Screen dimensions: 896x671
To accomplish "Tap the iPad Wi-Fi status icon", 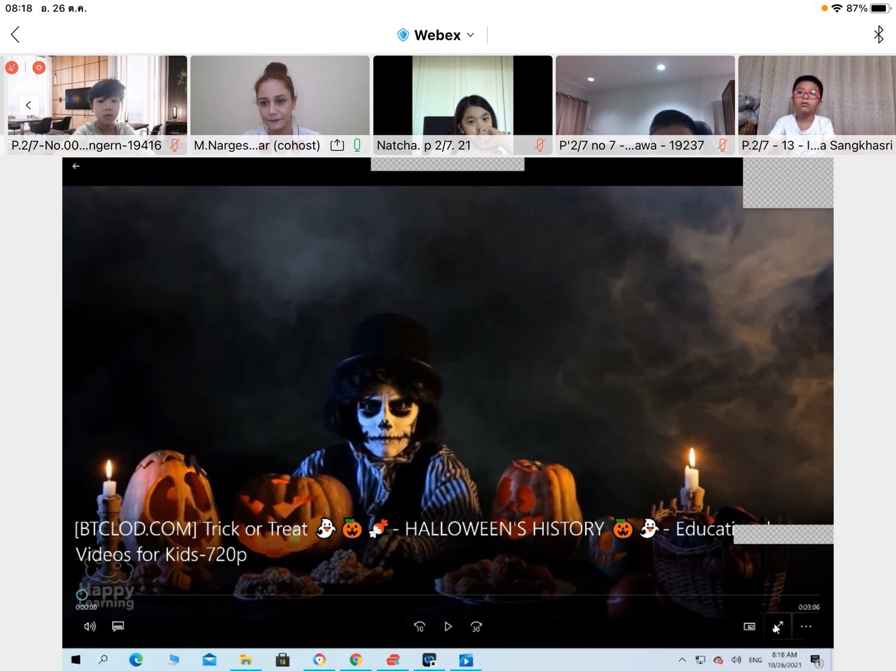I will (x=837, y=8).
